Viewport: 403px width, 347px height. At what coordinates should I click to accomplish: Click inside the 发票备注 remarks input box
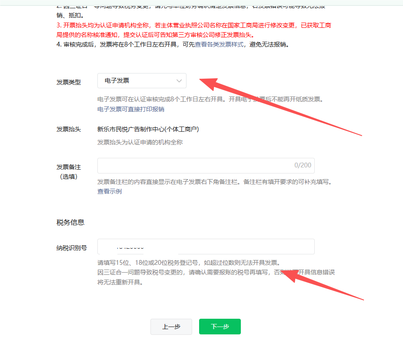[196, 165]
